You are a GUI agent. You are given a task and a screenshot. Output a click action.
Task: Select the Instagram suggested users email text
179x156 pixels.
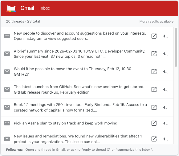tap(80, 36)
